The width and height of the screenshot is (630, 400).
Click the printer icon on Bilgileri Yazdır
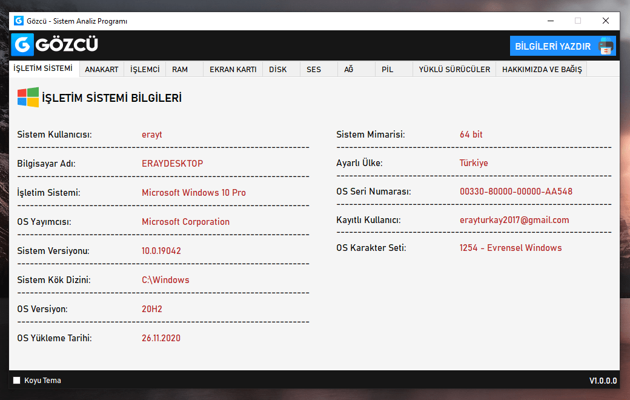point(606,46)
